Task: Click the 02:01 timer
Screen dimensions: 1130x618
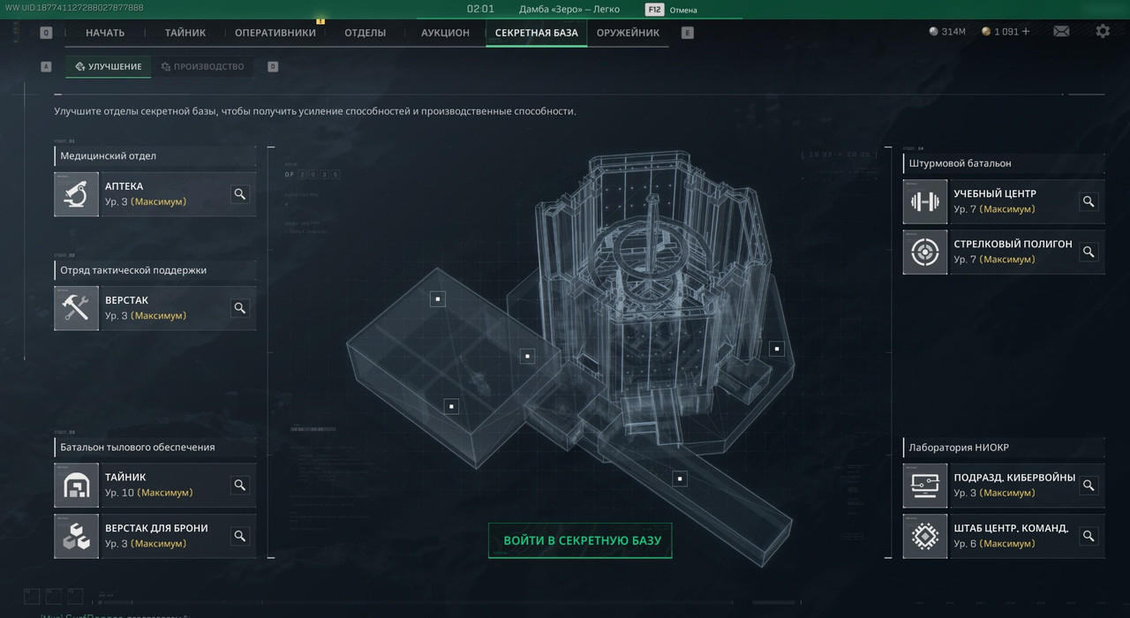Action: (x=480, y=10)
